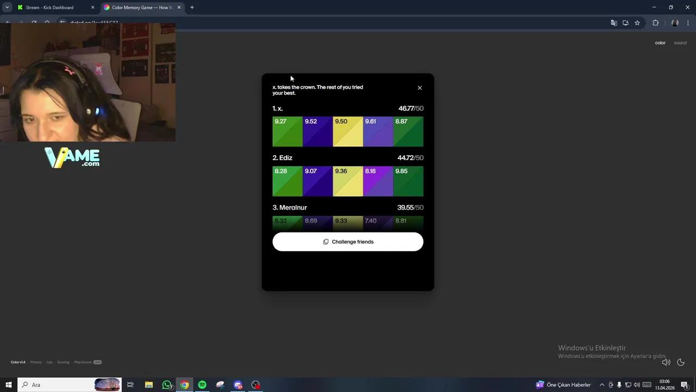
Task: Open the Play Sound footer link
Action: point(83,362)
